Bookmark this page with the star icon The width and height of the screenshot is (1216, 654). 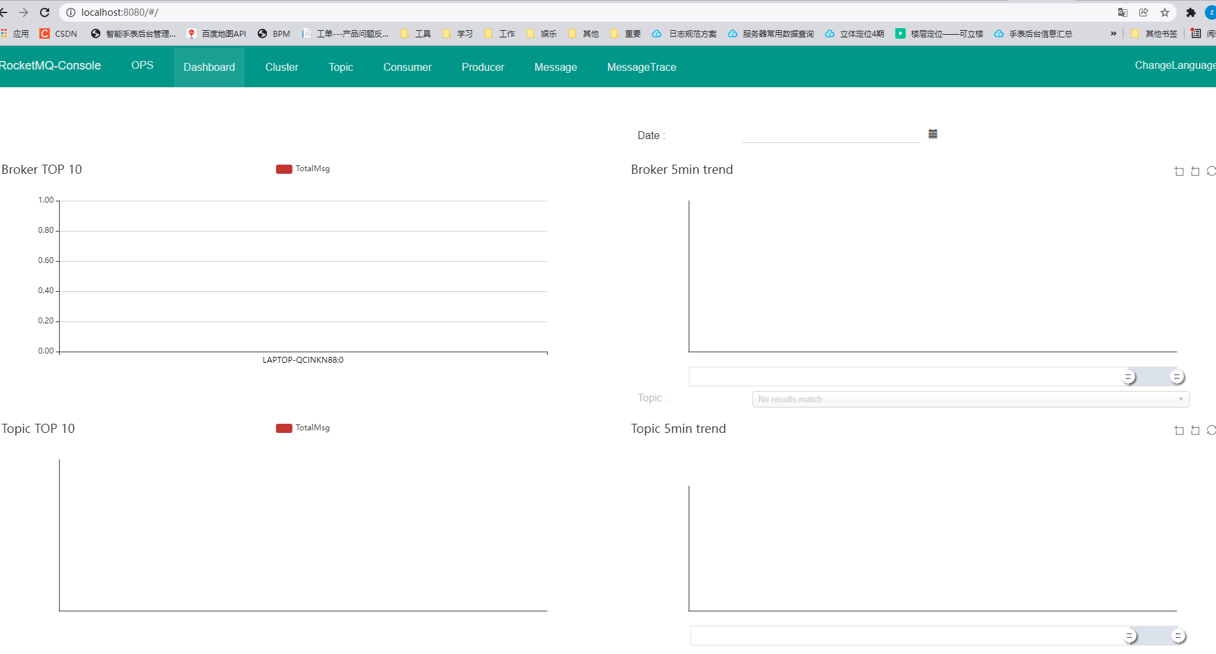coord(1165,12)
